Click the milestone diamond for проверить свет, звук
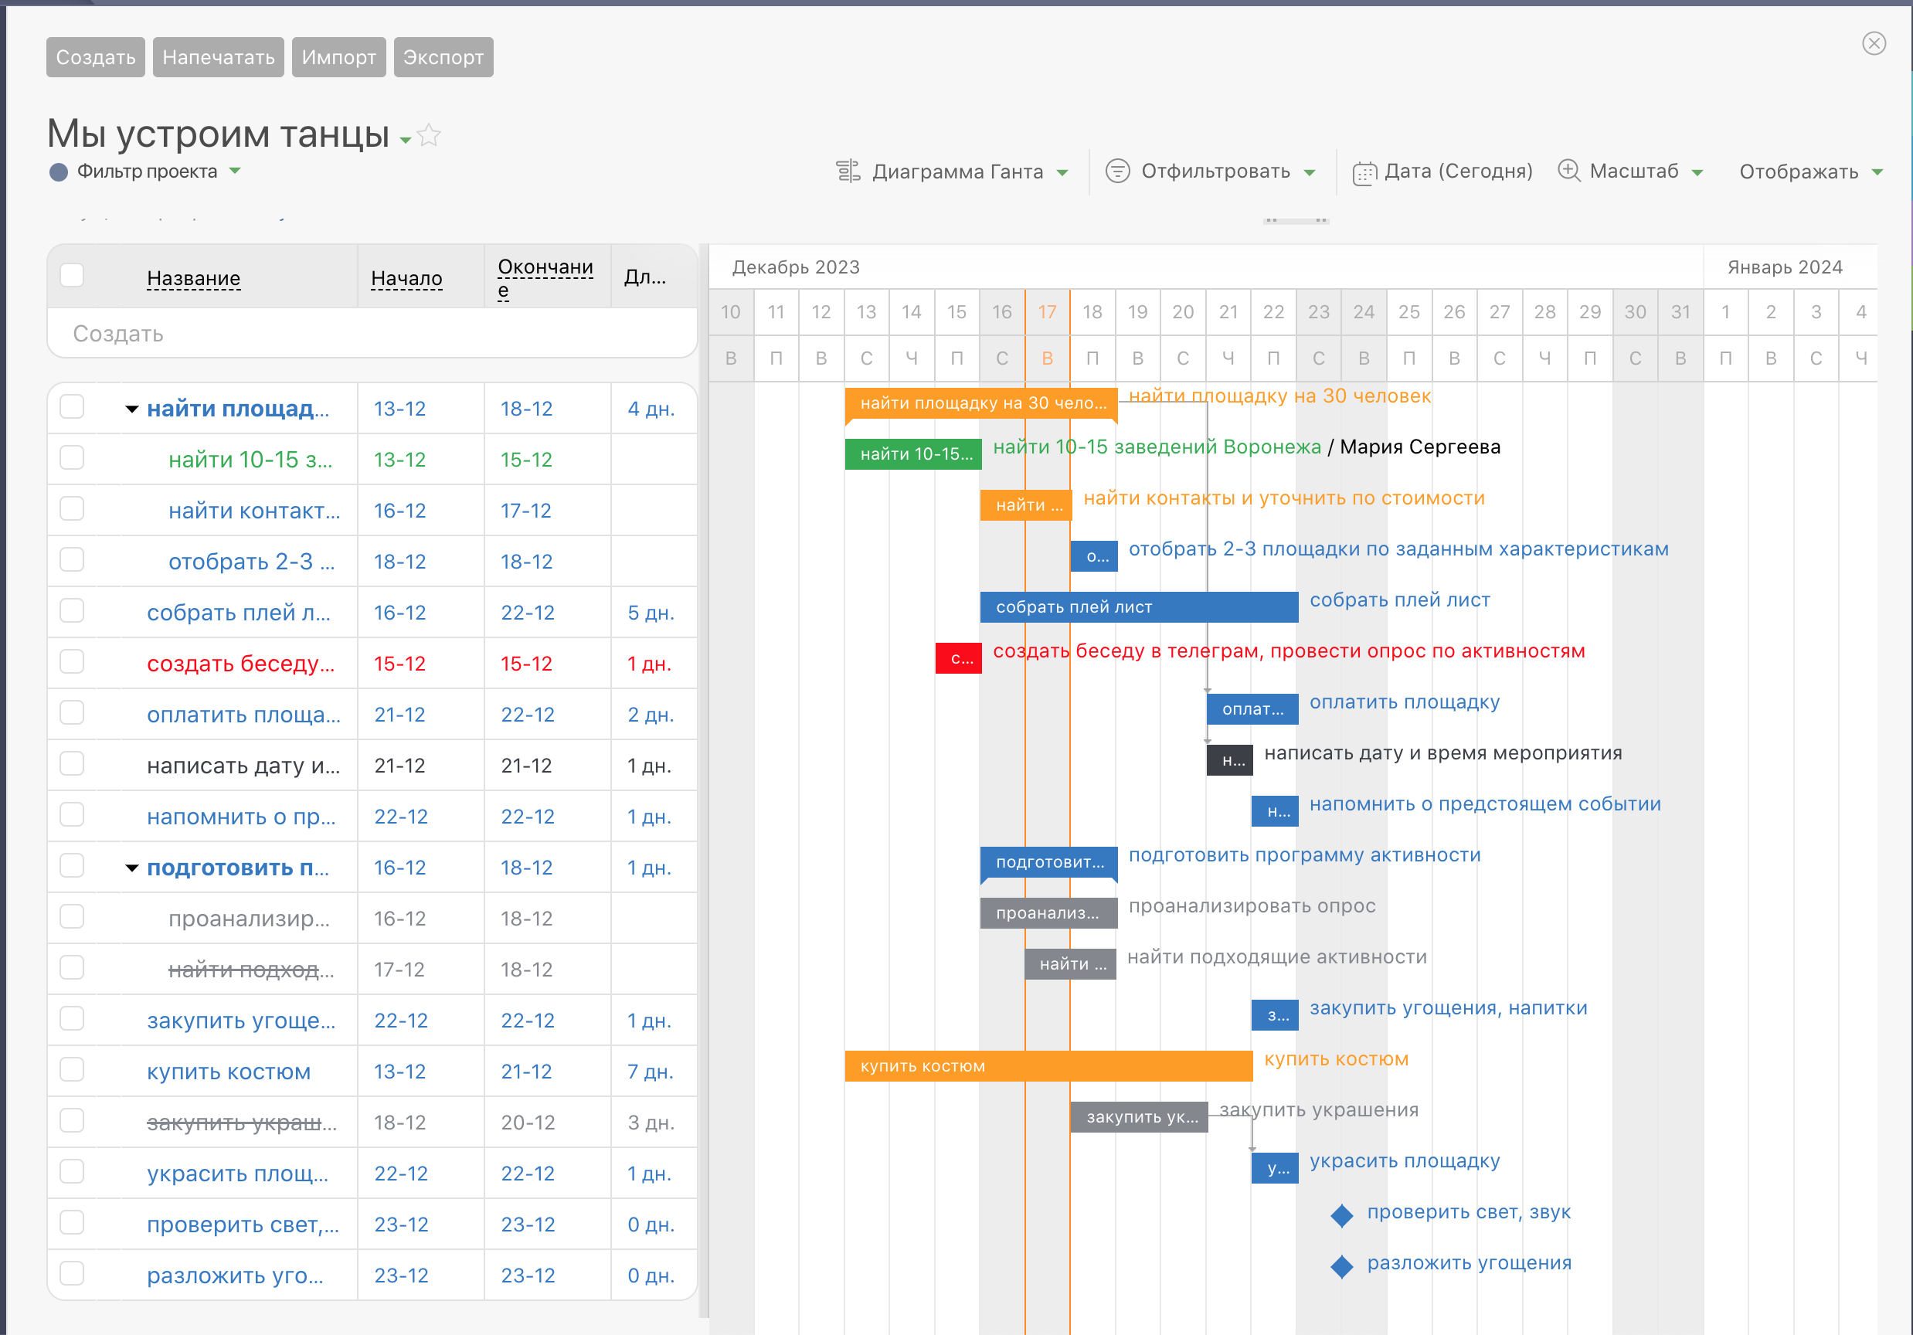 (1341, 1216)
